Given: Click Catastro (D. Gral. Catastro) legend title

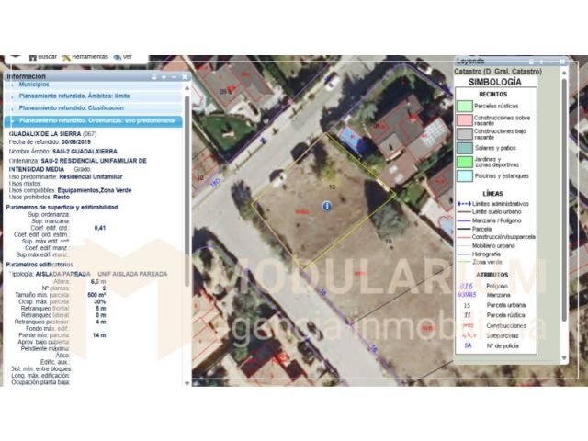Looking at the screenshot, I should pyautogui.click(x=498, y=72).
